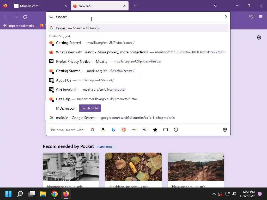Search in History clock icon
This screenshot has height=200, width=267.
pos(176,130)
